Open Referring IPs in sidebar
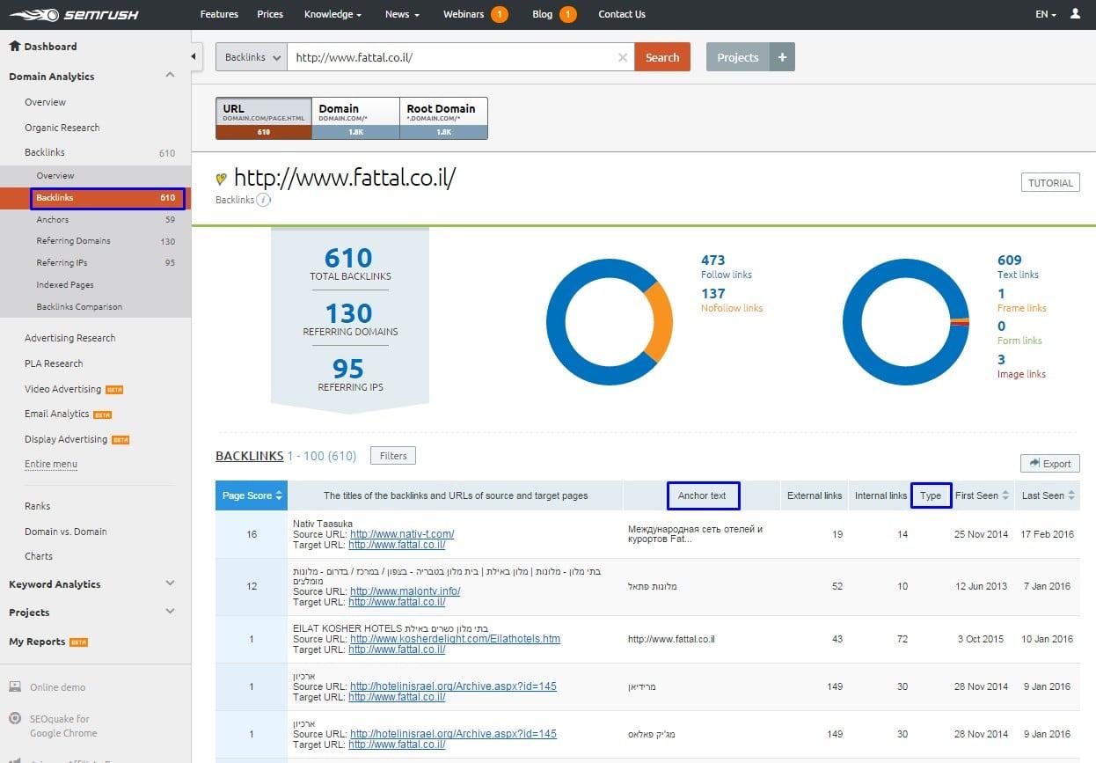 (x=62, y=263)
